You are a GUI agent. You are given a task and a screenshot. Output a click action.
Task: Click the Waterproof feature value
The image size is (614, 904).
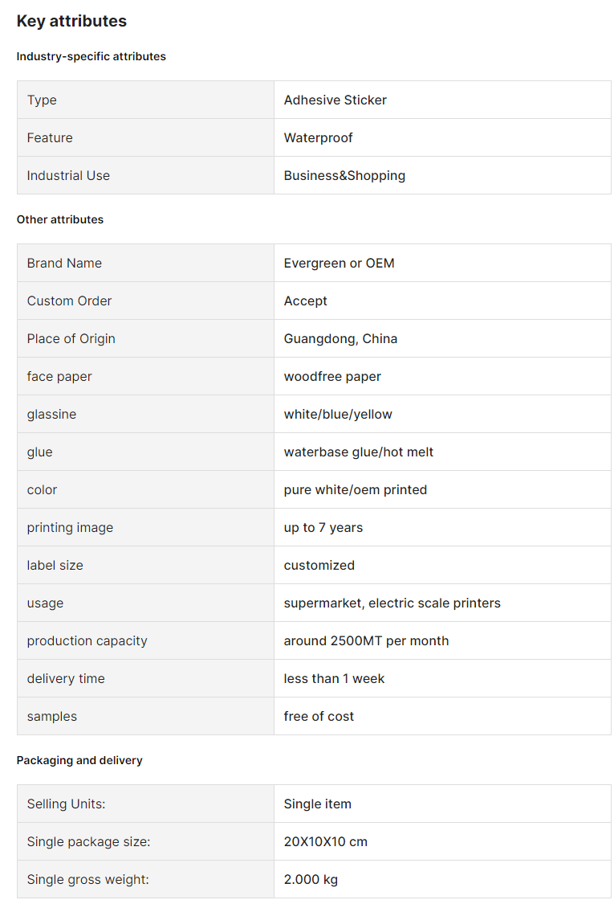[318, 137]
